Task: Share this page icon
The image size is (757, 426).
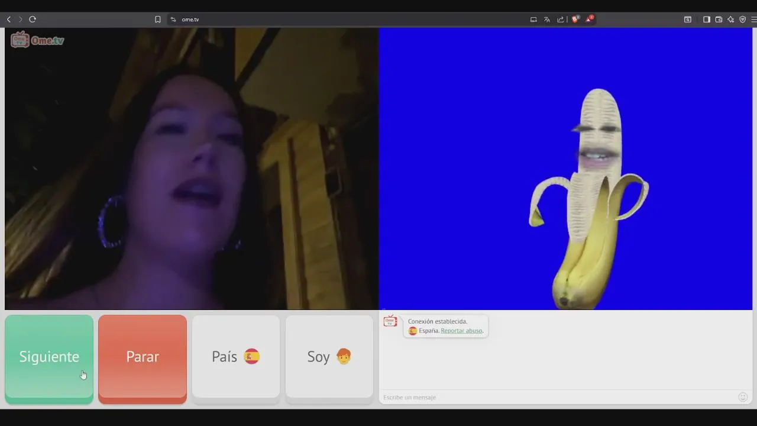Action: click(561, 20)
